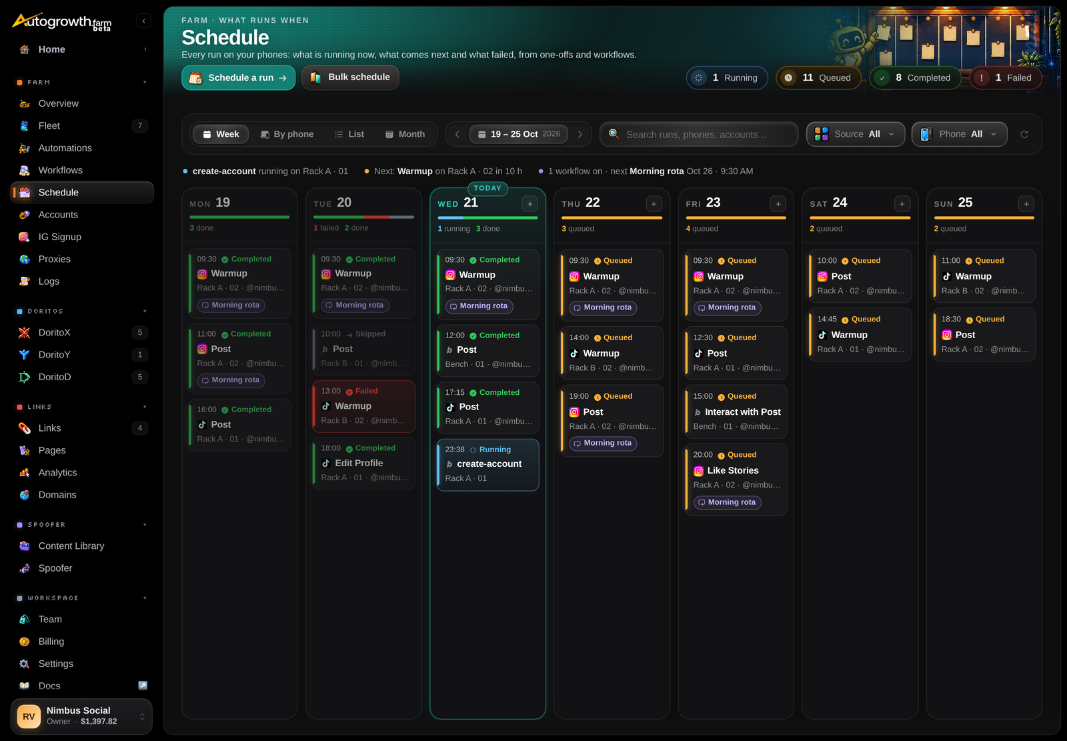Open the Billing coin icon
The height and width of the screenshot is (741, 1067).
[x=25, y=642]
